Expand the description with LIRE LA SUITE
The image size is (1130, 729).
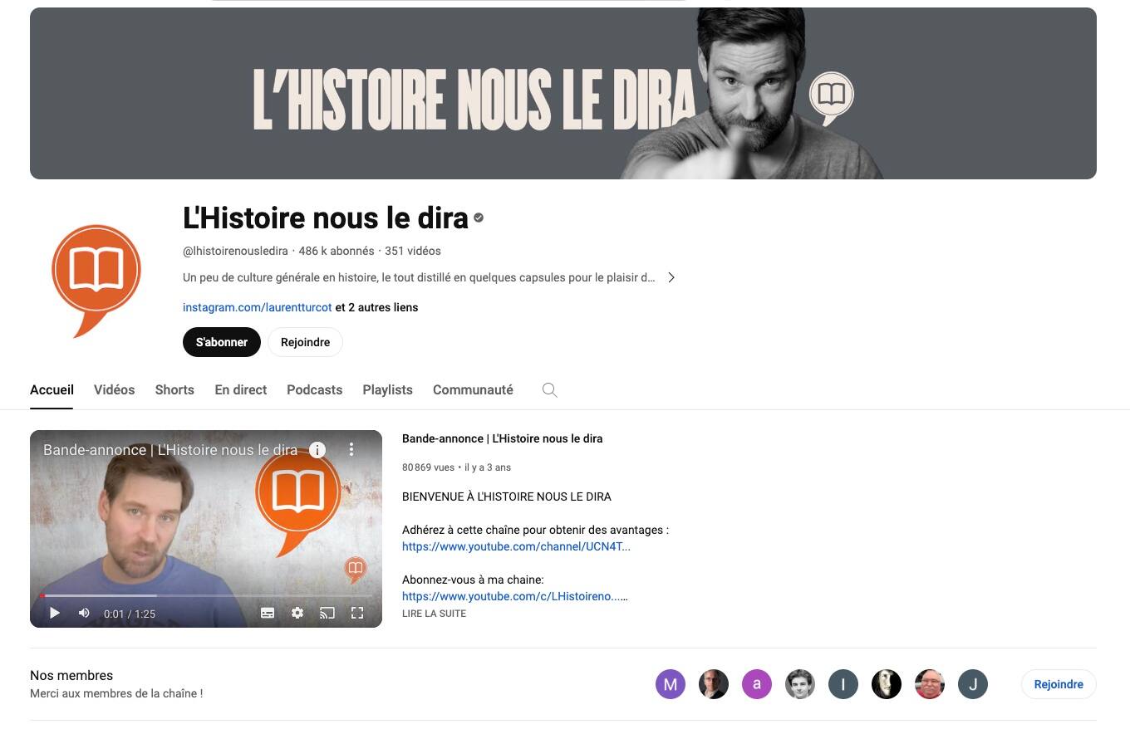[434, 614]
